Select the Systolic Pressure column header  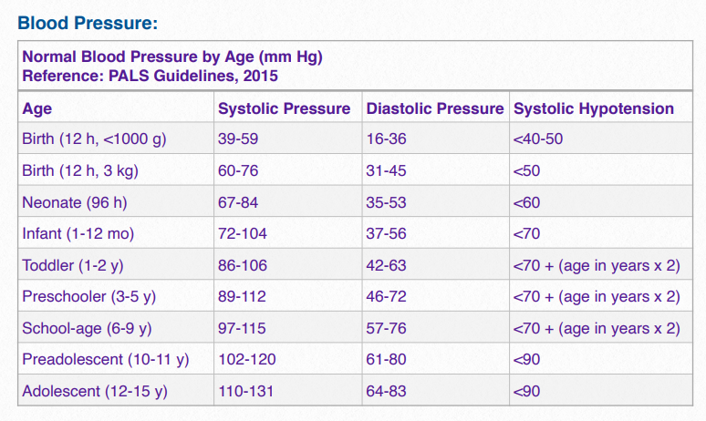(x=284, y=108)
